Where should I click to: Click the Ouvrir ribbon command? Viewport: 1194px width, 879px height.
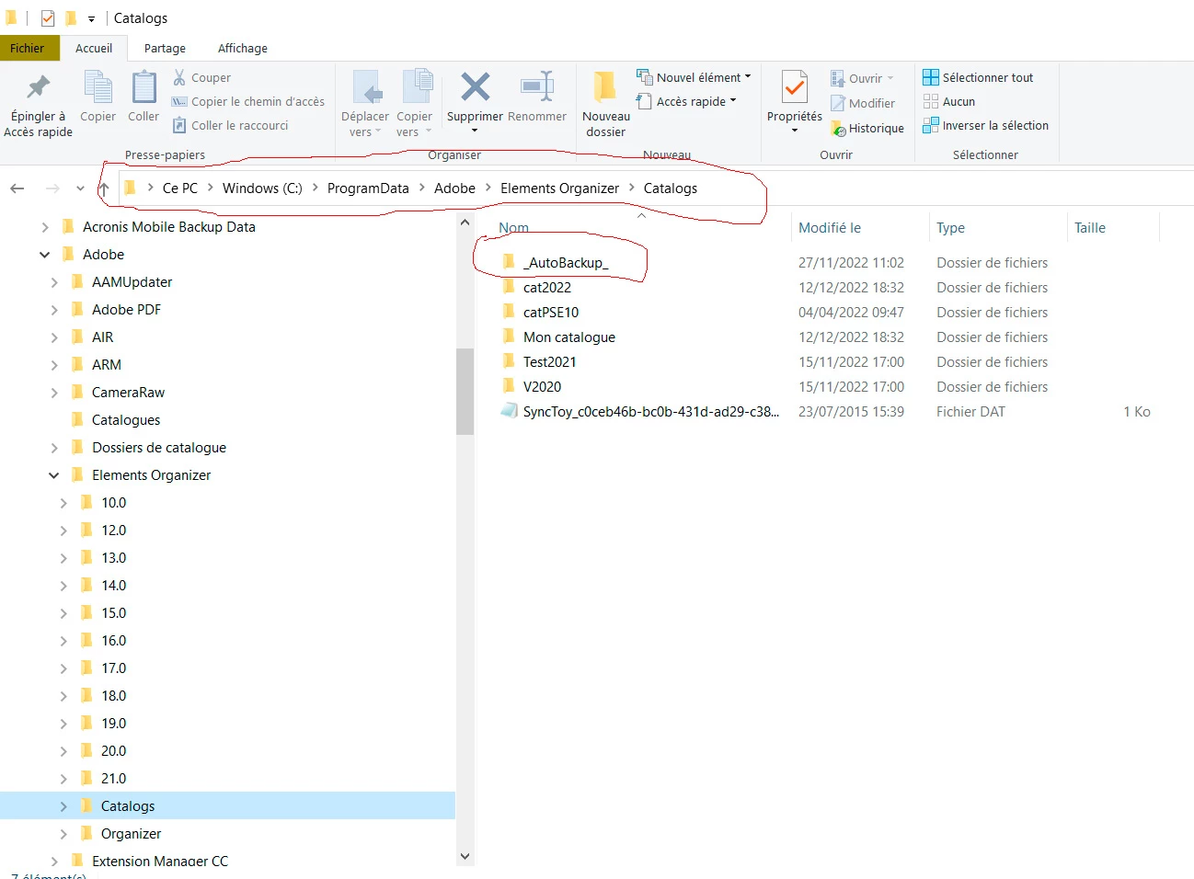click(862, 79)
